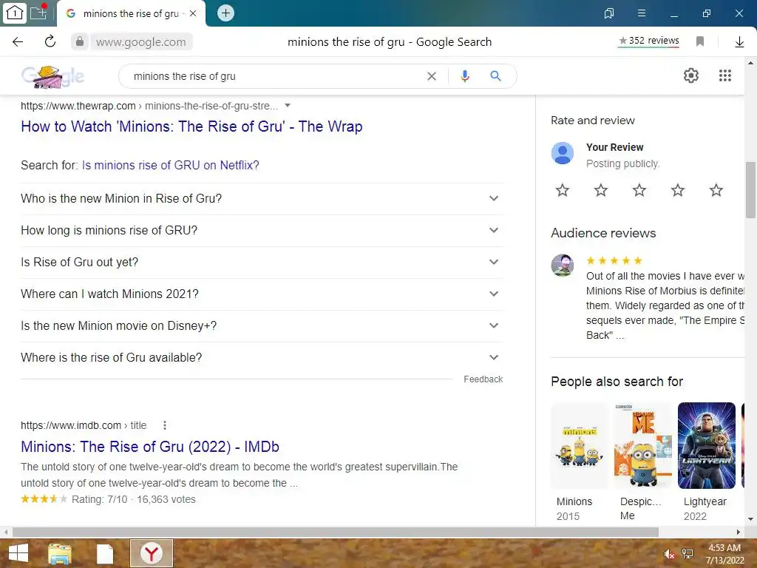Image resolution: width=757 pixels, height=568 pixels.
Task: Open Google quick settings gear
Action: pos(691,75)
